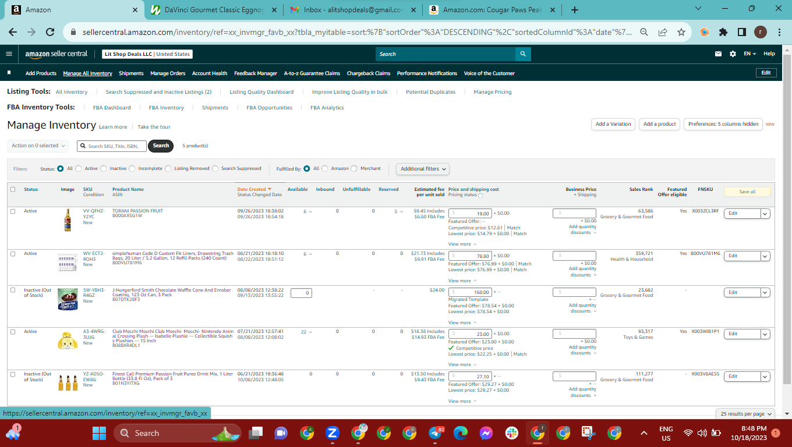Open the Seller Central settings gear
Image resolution: width=792 pixels, height=447 pixels.
[x=733, y=54]
